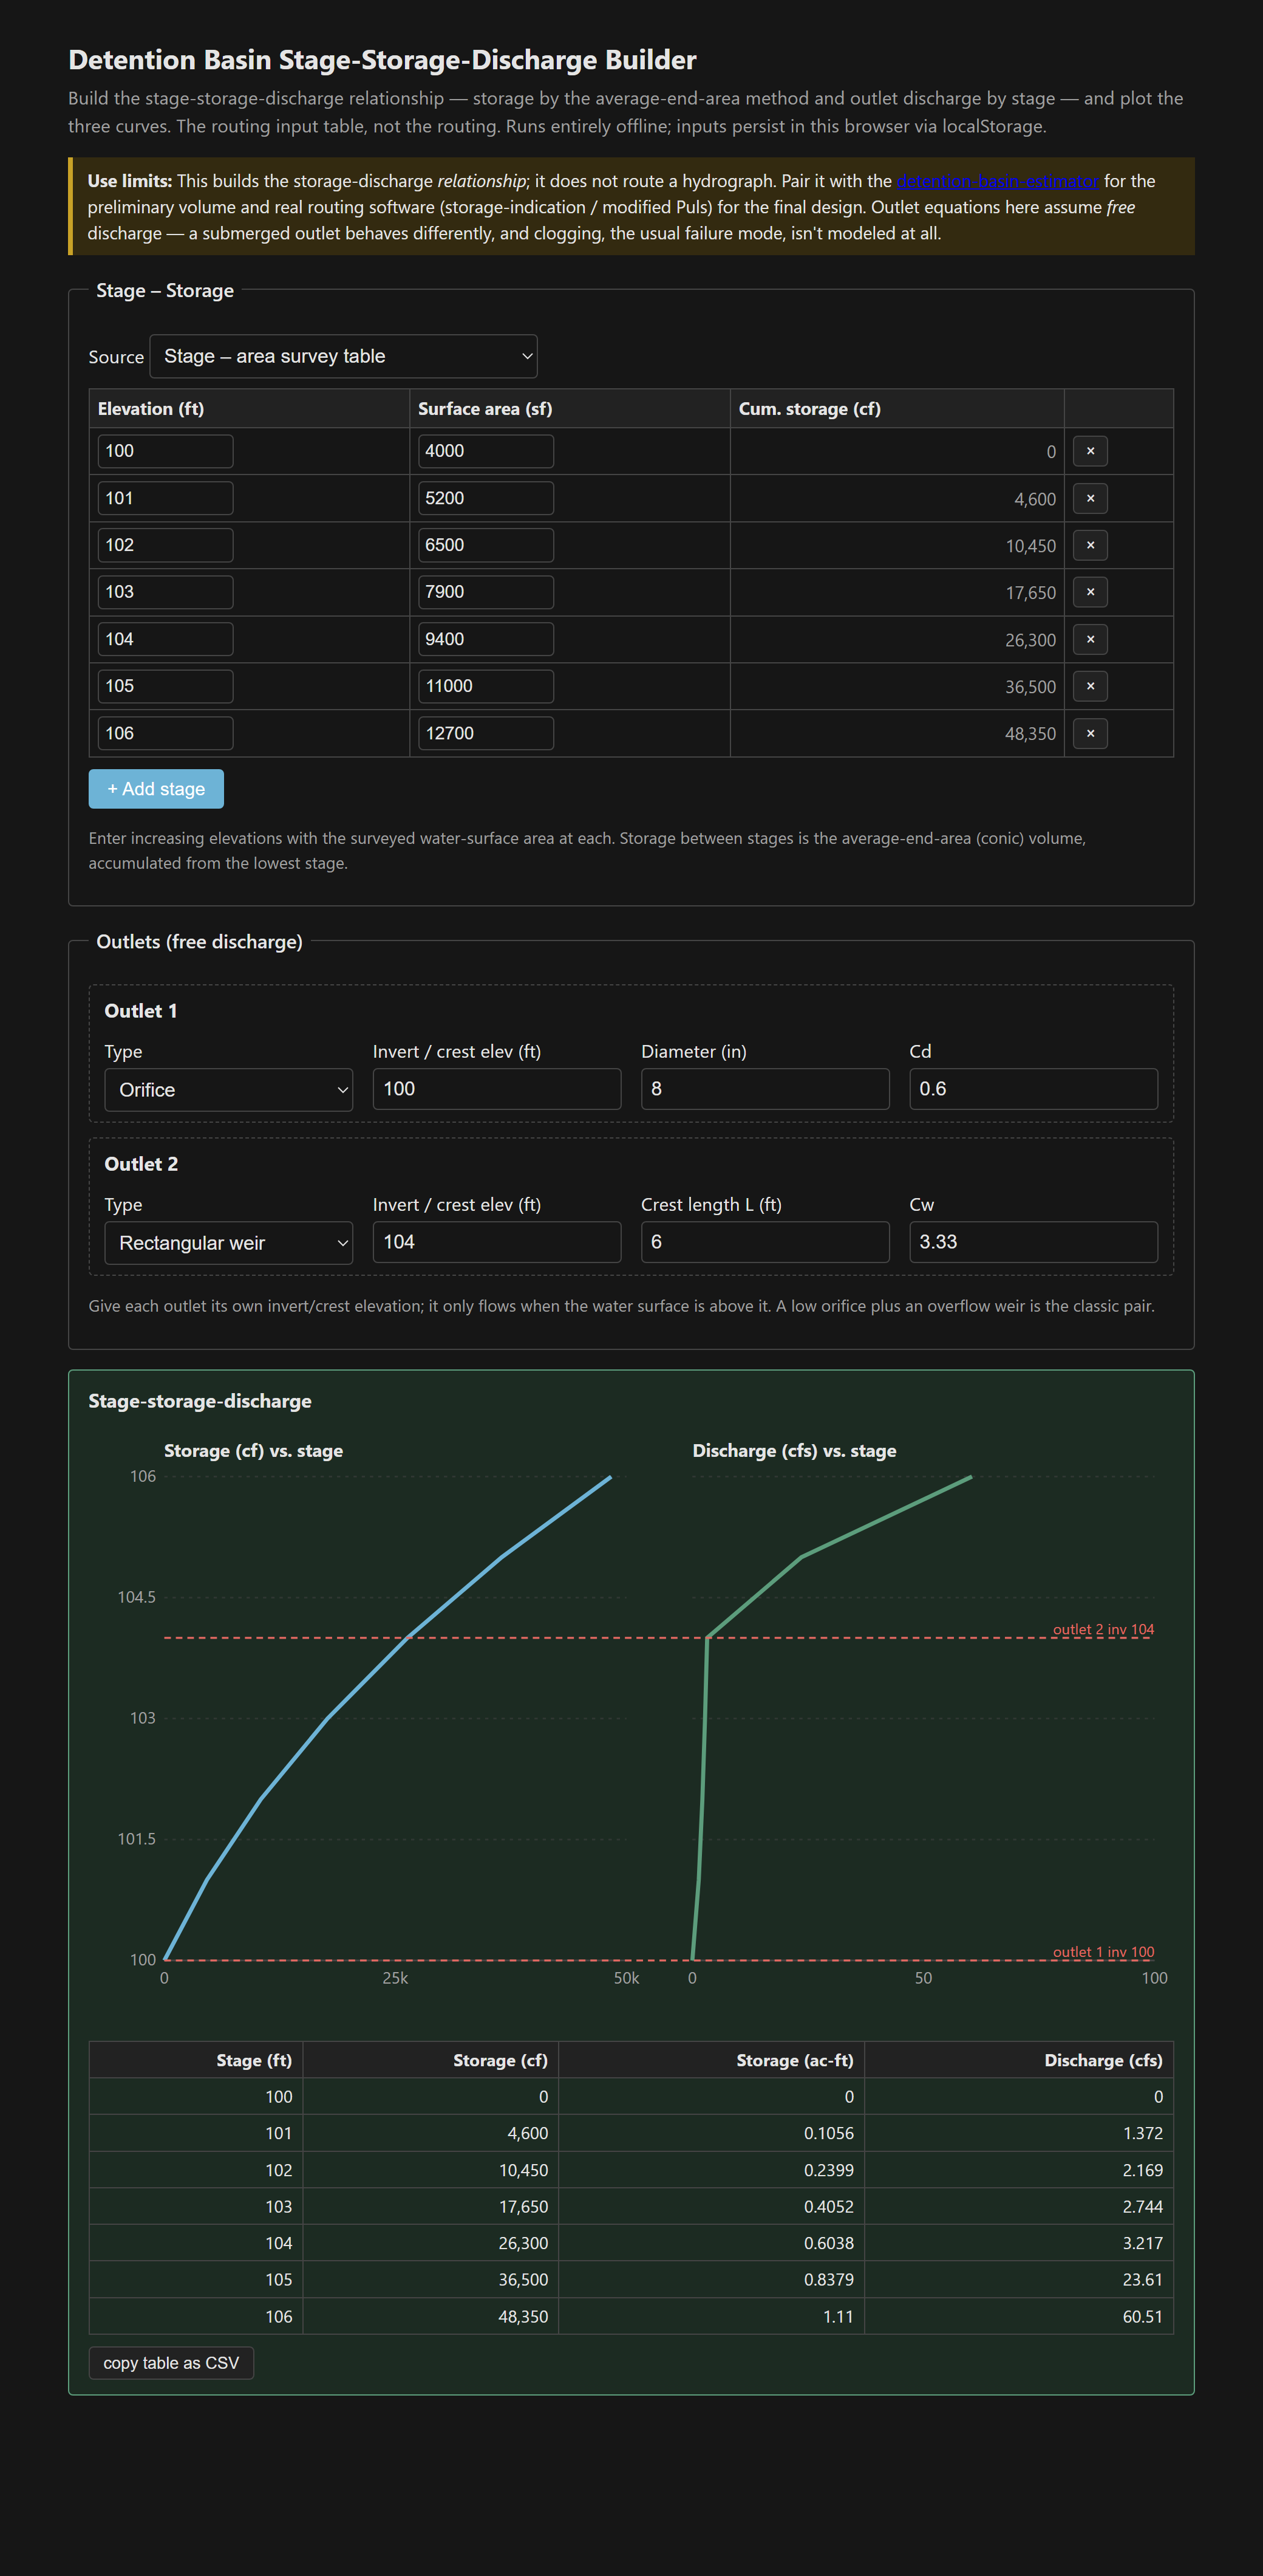1263x2576 pixels.
Task: Click cumulative storage value 48,350 in survey table
Action: 1030,734
